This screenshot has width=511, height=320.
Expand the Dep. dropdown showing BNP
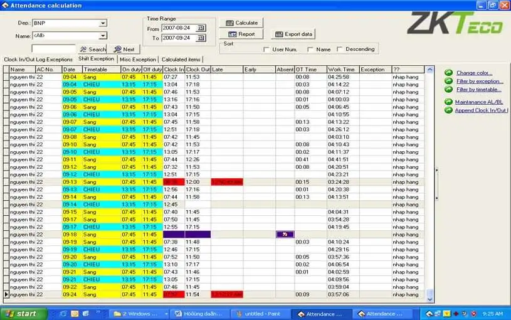(103, 23)
